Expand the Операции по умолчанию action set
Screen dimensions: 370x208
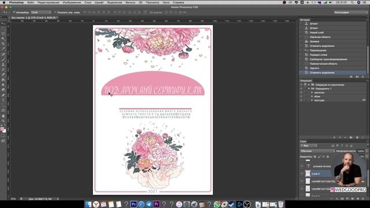(309, 85)
